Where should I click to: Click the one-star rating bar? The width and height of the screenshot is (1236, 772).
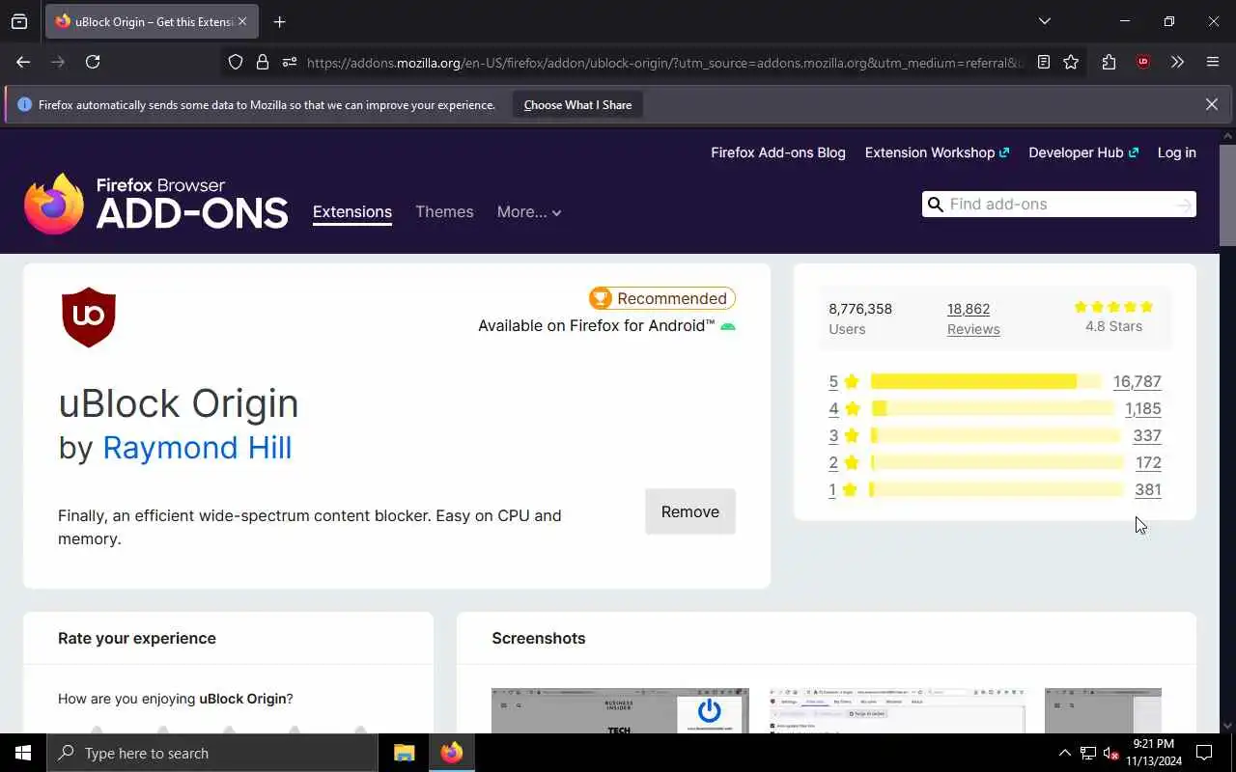(x=997, y=489)
